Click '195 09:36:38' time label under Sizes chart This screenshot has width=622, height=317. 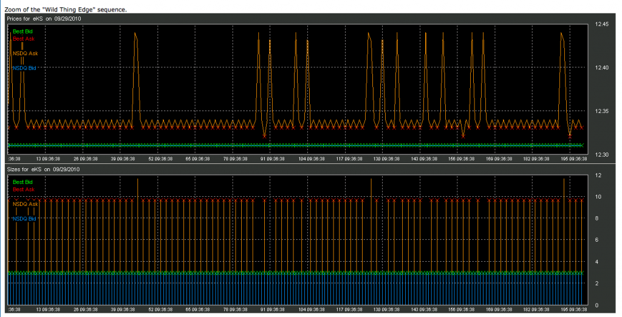(573, 310)
